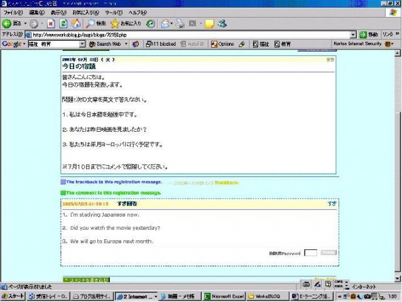Open the ファイル(F) menu
The width and height of the screenshot is (402, 302).
point(13,13)
